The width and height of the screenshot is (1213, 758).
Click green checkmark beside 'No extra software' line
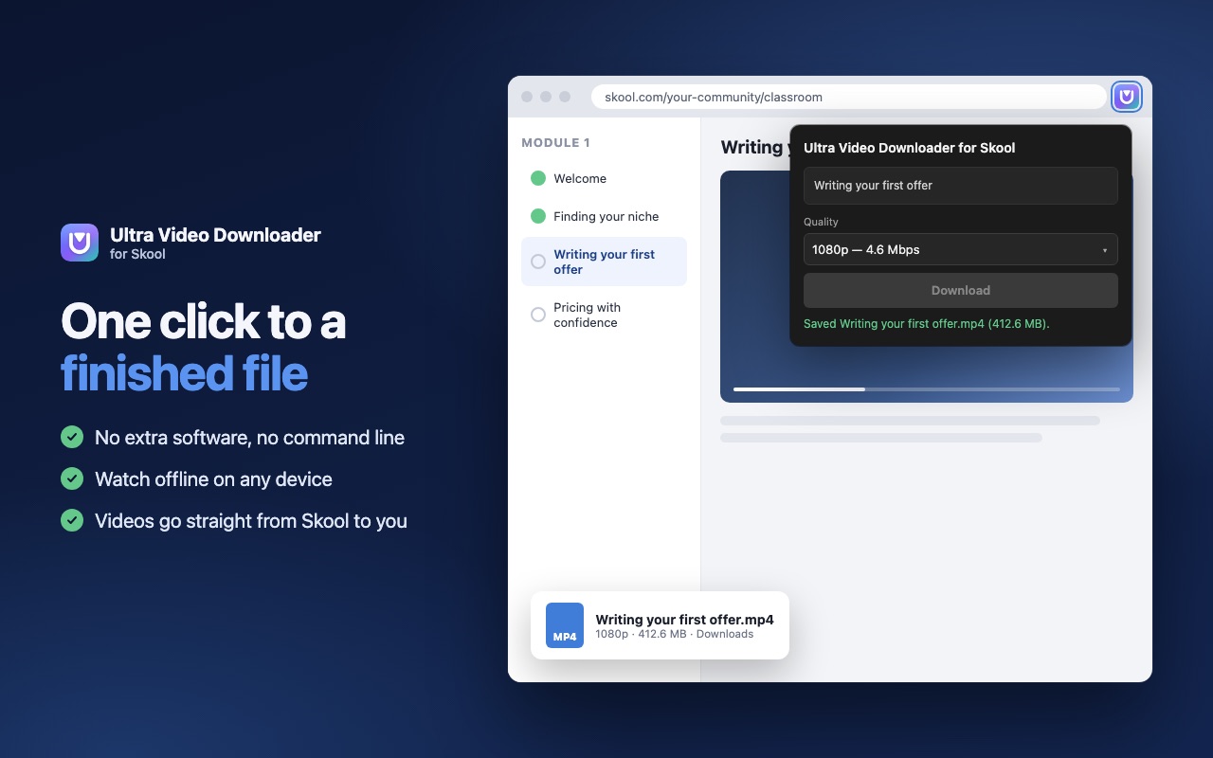pos(72,437)
